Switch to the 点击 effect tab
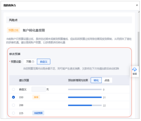 point(107,80)
